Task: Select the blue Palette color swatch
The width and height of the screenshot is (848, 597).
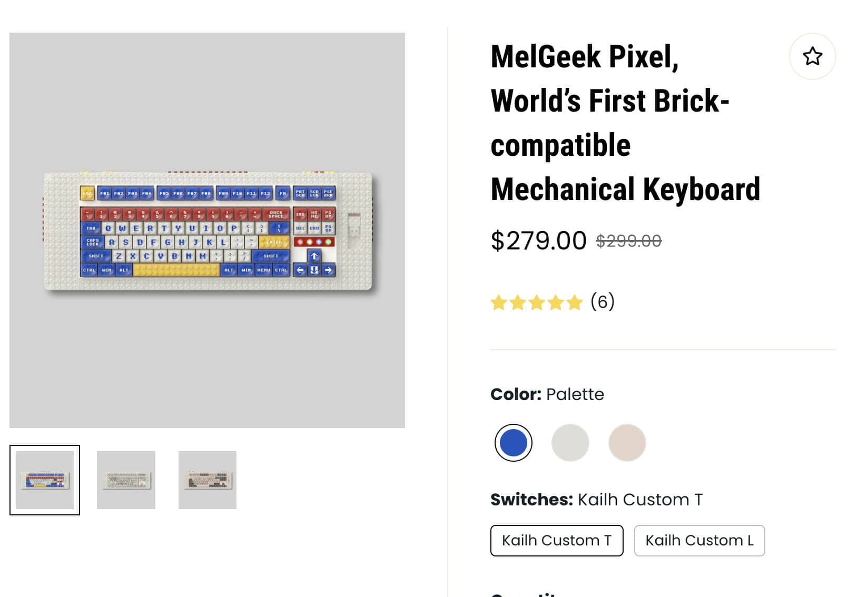Action: (514, 443)
